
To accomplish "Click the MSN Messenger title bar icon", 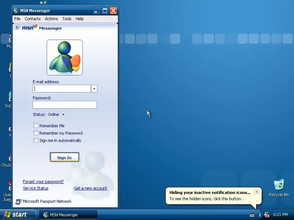I will (x=16, y=11).
